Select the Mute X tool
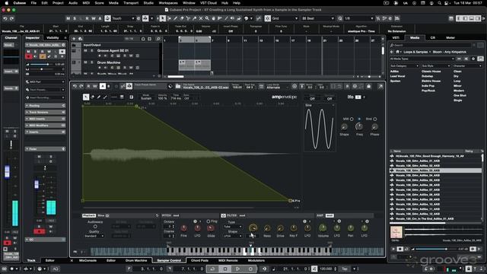The height and width of the screenshot is (274, 487). click(201, 18)
